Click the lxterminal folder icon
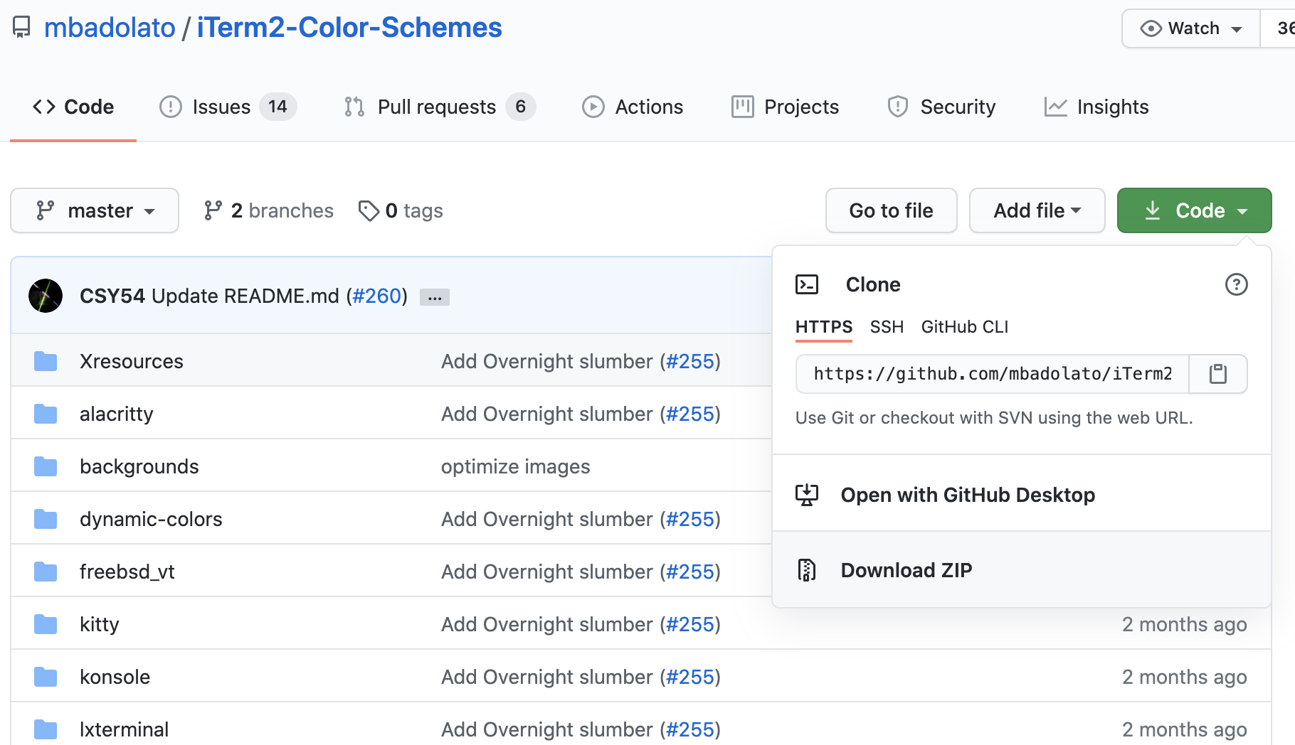Viewport: 1295px width, 745px height. coord(46,729)
